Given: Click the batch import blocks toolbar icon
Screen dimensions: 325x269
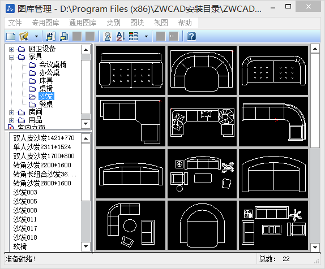Looking at the screenshot, I should 51,36.
